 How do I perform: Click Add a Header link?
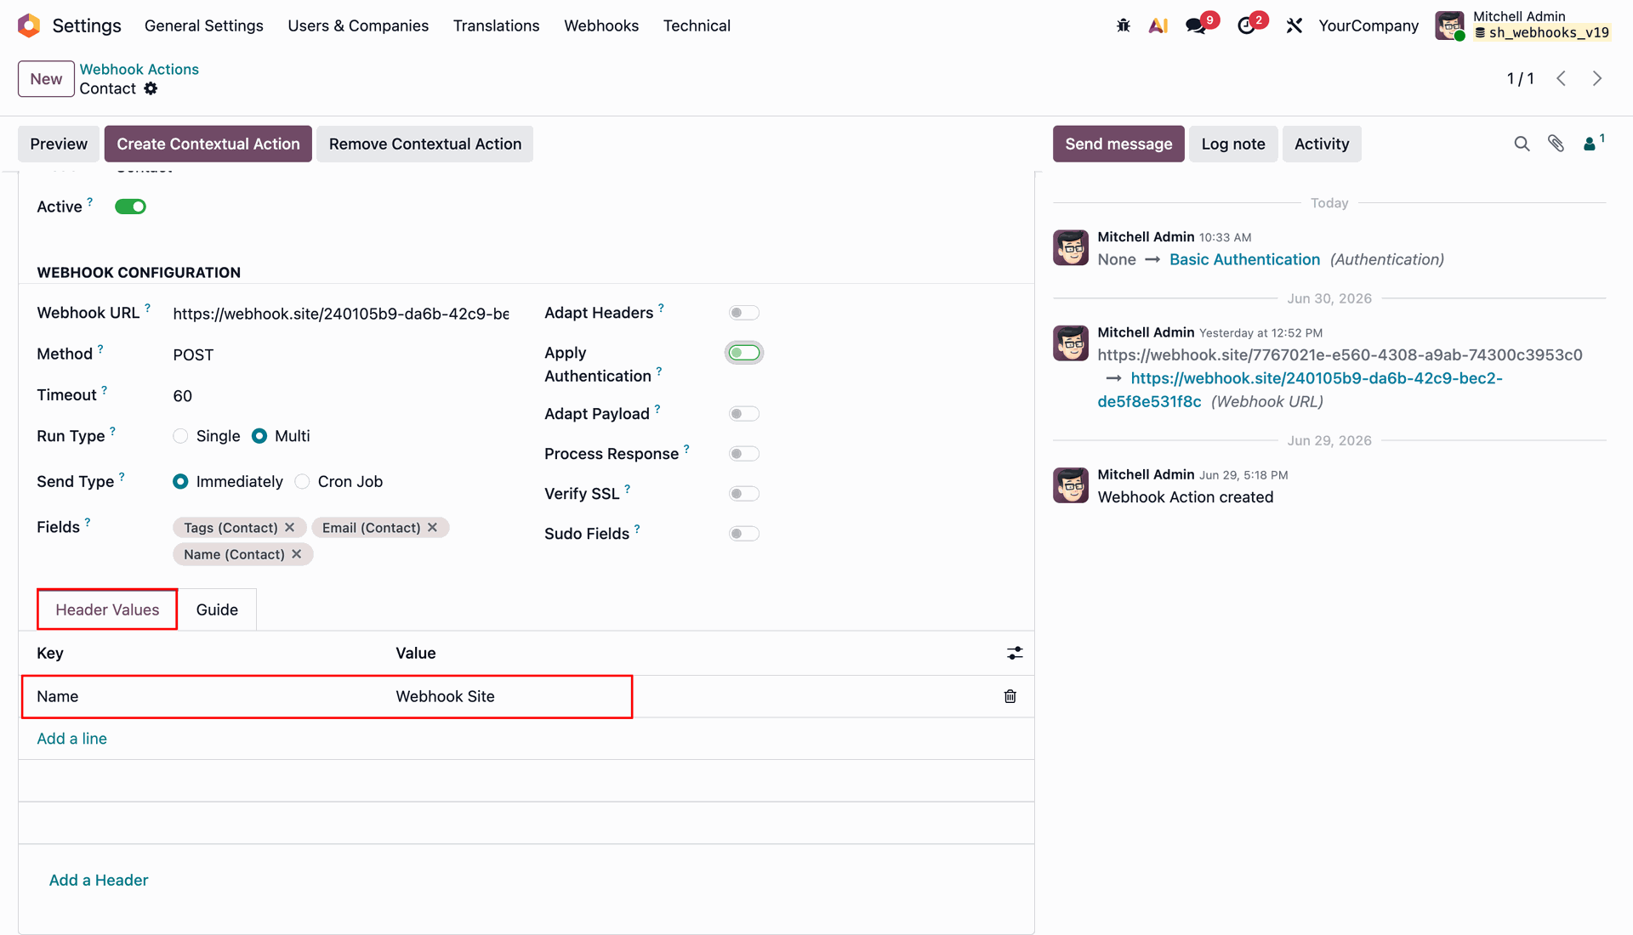[x=99, y=880]
